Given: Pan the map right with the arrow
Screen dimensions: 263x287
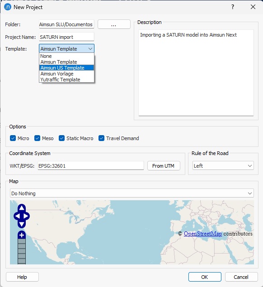Looking at the screenshot, I should click(26, 216).
